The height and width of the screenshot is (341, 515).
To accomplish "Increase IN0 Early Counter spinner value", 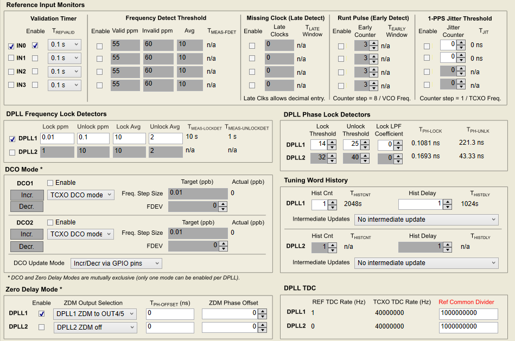I will click(x=373, y=43).
